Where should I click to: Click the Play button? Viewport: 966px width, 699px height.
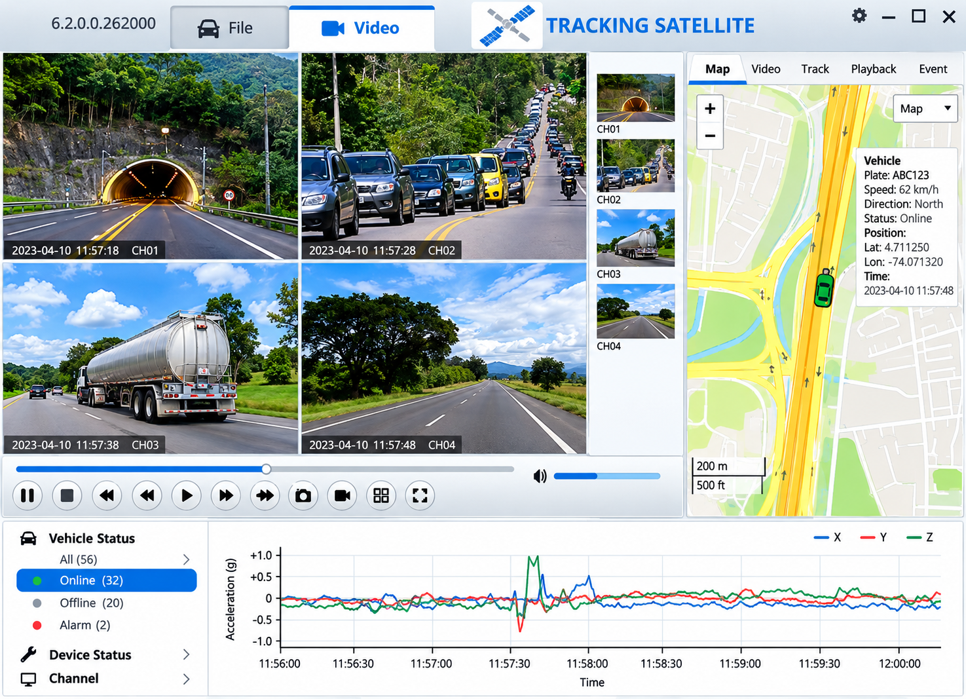[x=186, y=495]
